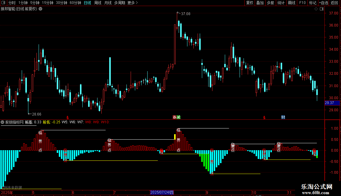
Task: Click the green 减 event marker icon
Action: pos(178,117)
